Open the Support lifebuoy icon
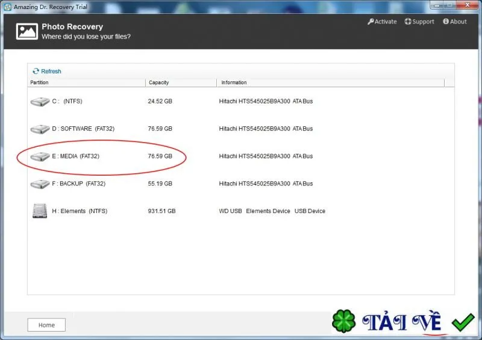Viewport: 482px width, 340px height. pos(408,22)
